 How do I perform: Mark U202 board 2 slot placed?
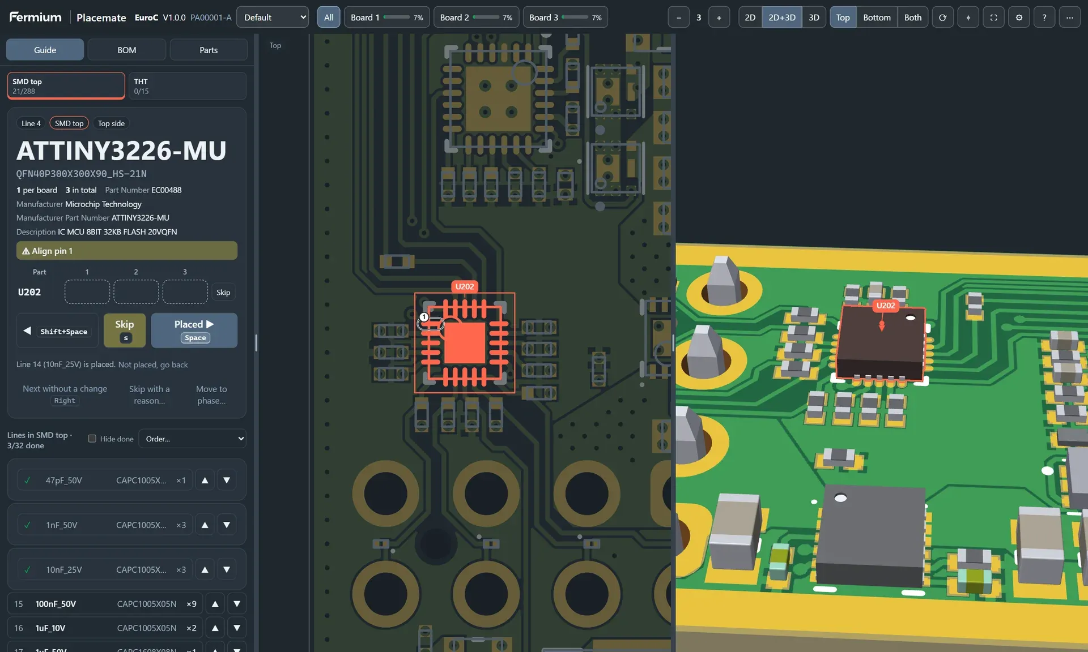point(136,292)
